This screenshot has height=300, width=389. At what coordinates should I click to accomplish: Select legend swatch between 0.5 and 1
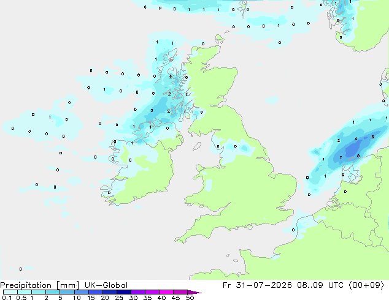point(25,292)
